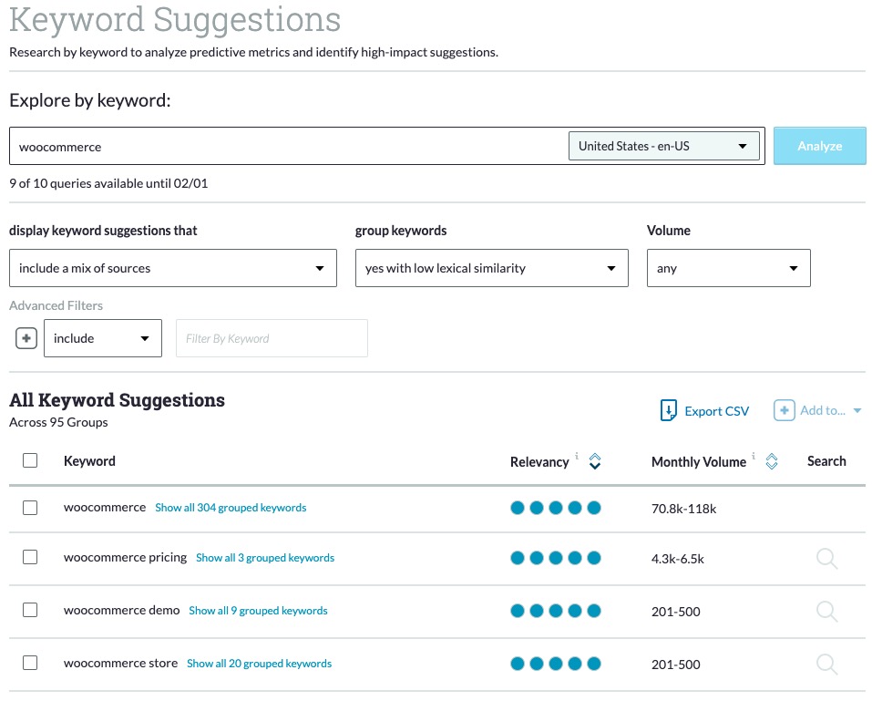872x701 pixels.
Task: Check the woocommerce pricing checkbox
Action: 30,558
